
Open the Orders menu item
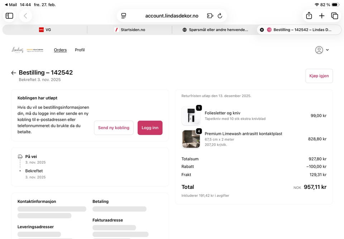pyautogui.click(x=60, y=50)
